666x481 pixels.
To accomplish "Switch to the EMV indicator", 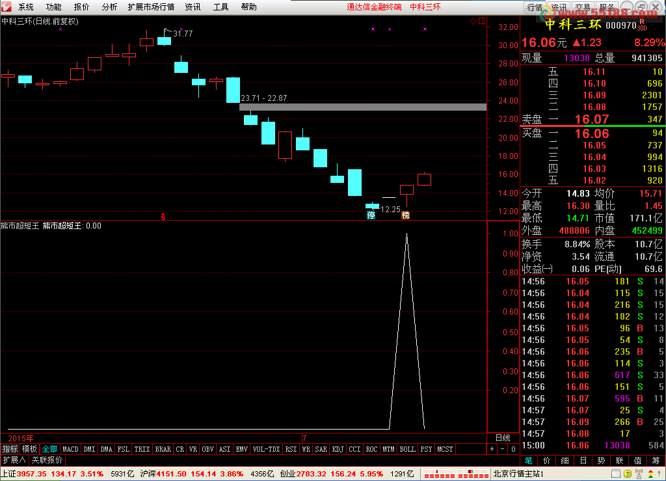I will coord(242,448).
